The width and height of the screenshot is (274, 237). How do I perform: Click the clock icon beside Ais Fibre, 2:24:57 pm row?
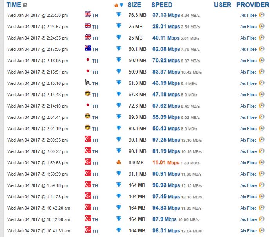pos(261,26)
